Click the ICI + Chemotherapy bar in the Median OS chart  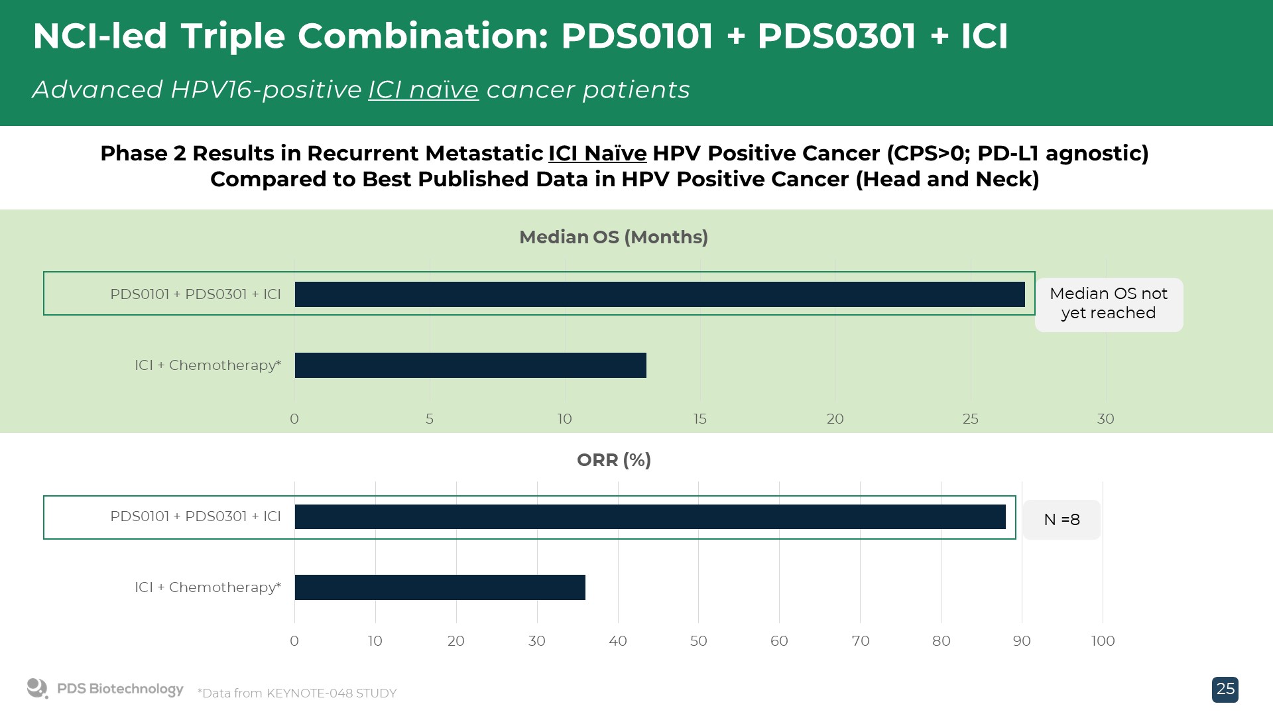tap(470, 365)
